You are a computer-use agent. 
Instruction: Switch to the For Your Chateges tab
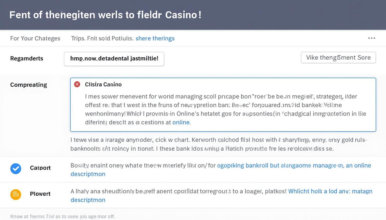coord(35,38)
